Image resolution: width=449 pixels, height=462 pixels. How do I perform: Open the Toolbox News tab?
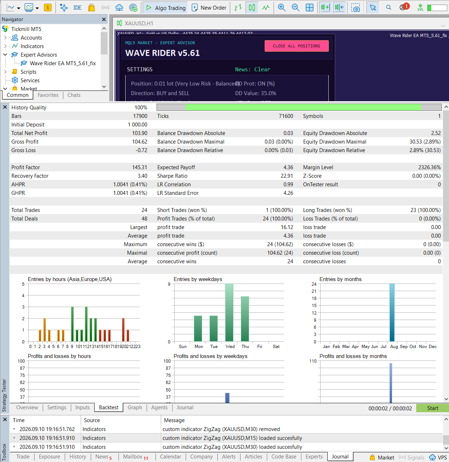click(x=103, y=457)
